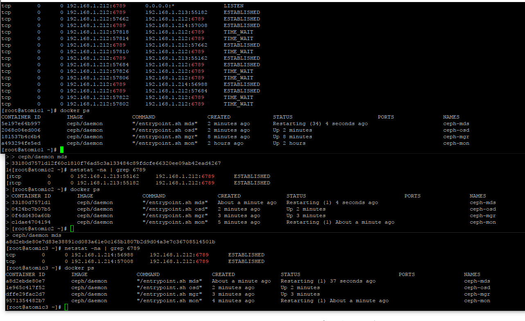This screenshot has height=321, width=525.
Task: Click status Restarting (34) 4 seconds ago
Action: coord(320,123)
